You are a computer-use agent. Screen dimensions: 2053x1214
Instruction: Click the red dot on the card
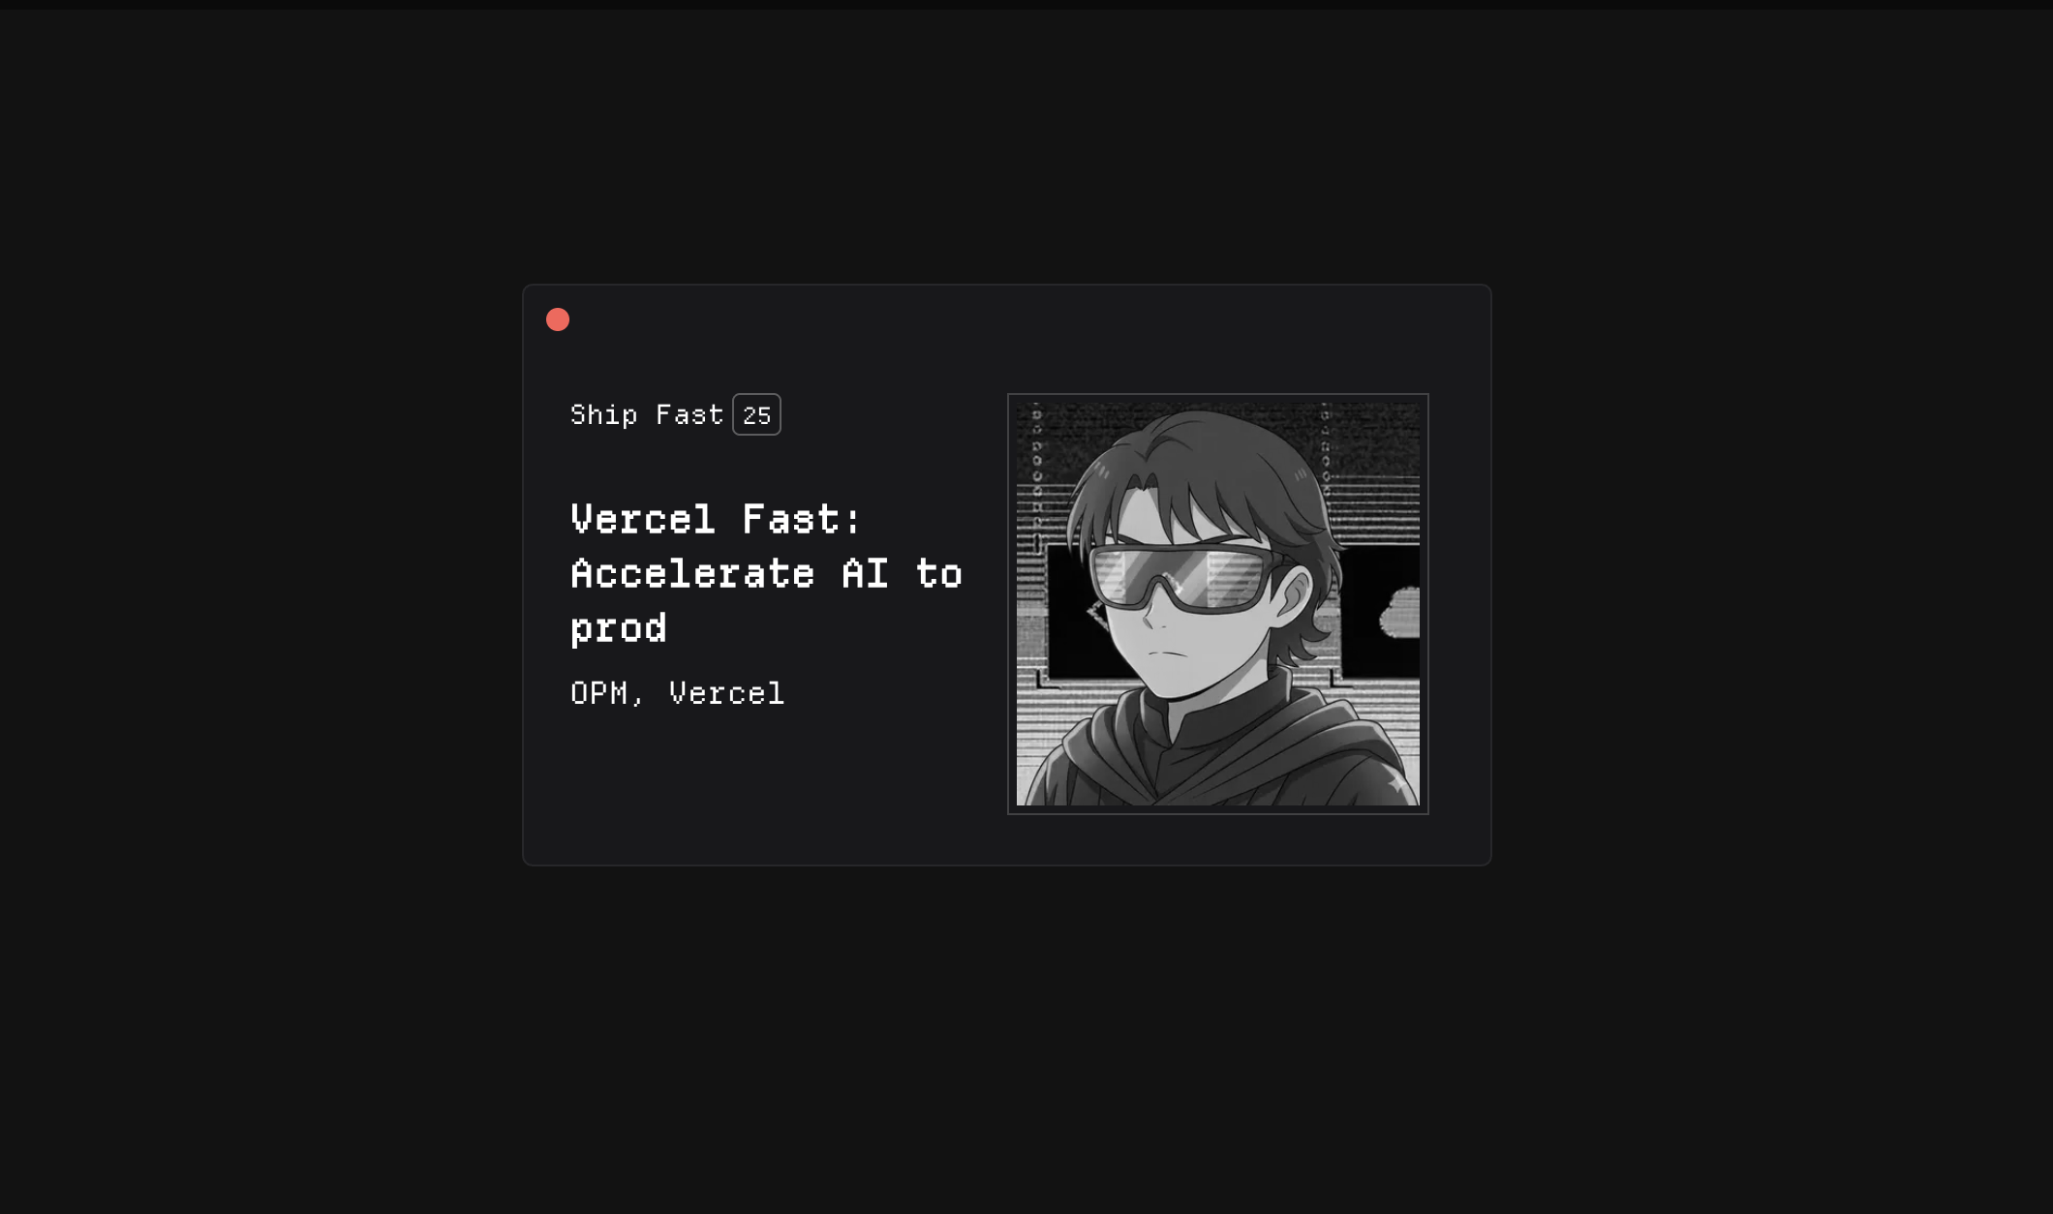(558, 319)
